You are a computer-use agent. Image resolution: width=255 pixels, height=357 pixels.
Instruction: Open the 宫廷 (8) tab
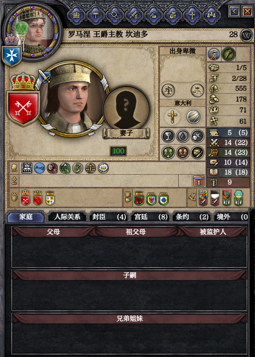click(151, 217)
